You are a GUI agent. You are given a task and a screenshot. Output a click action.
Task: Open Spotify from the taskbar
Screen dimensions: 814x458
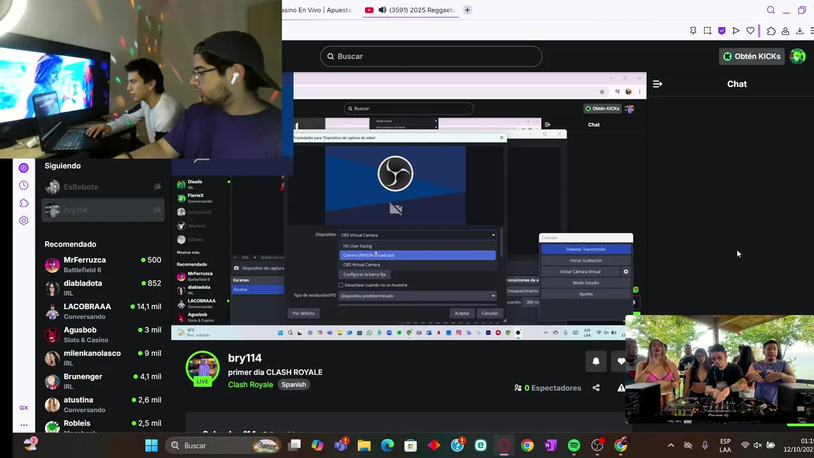click(x=574, y=445)
